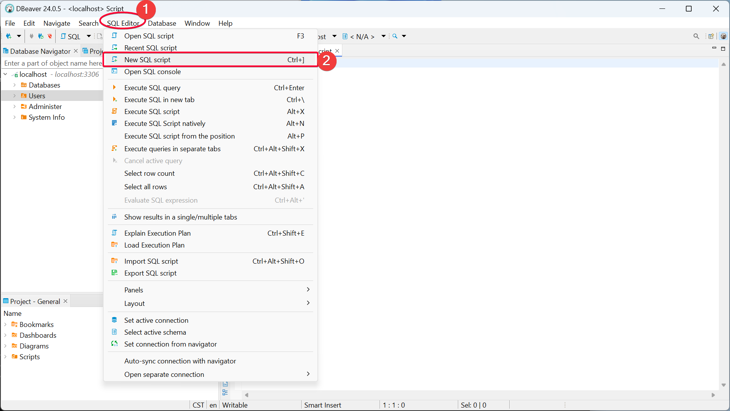This screenshot has height=411, width=730.
Task: Close the Script editor tab
Action: tap(337, 51)
